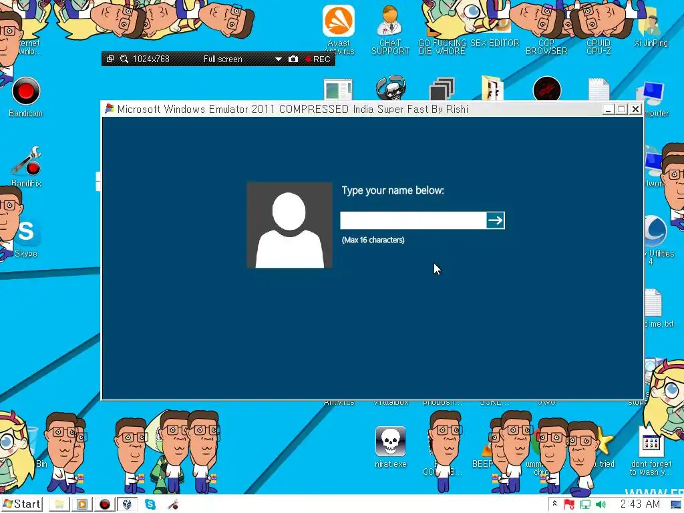Click the Bandicam bar window-mode icon
Image resolution: width=684 pixels, height=513 pixels.
pyautogui.click(x=110, y=59)
